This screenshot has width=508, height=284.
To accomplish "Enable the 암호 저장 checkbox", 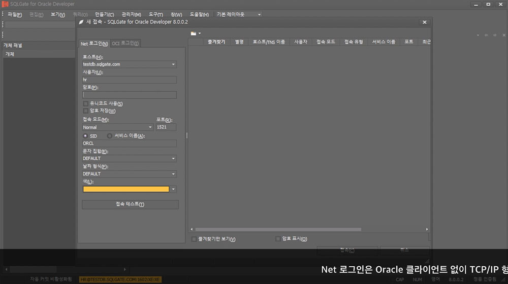I will (85, 111).
